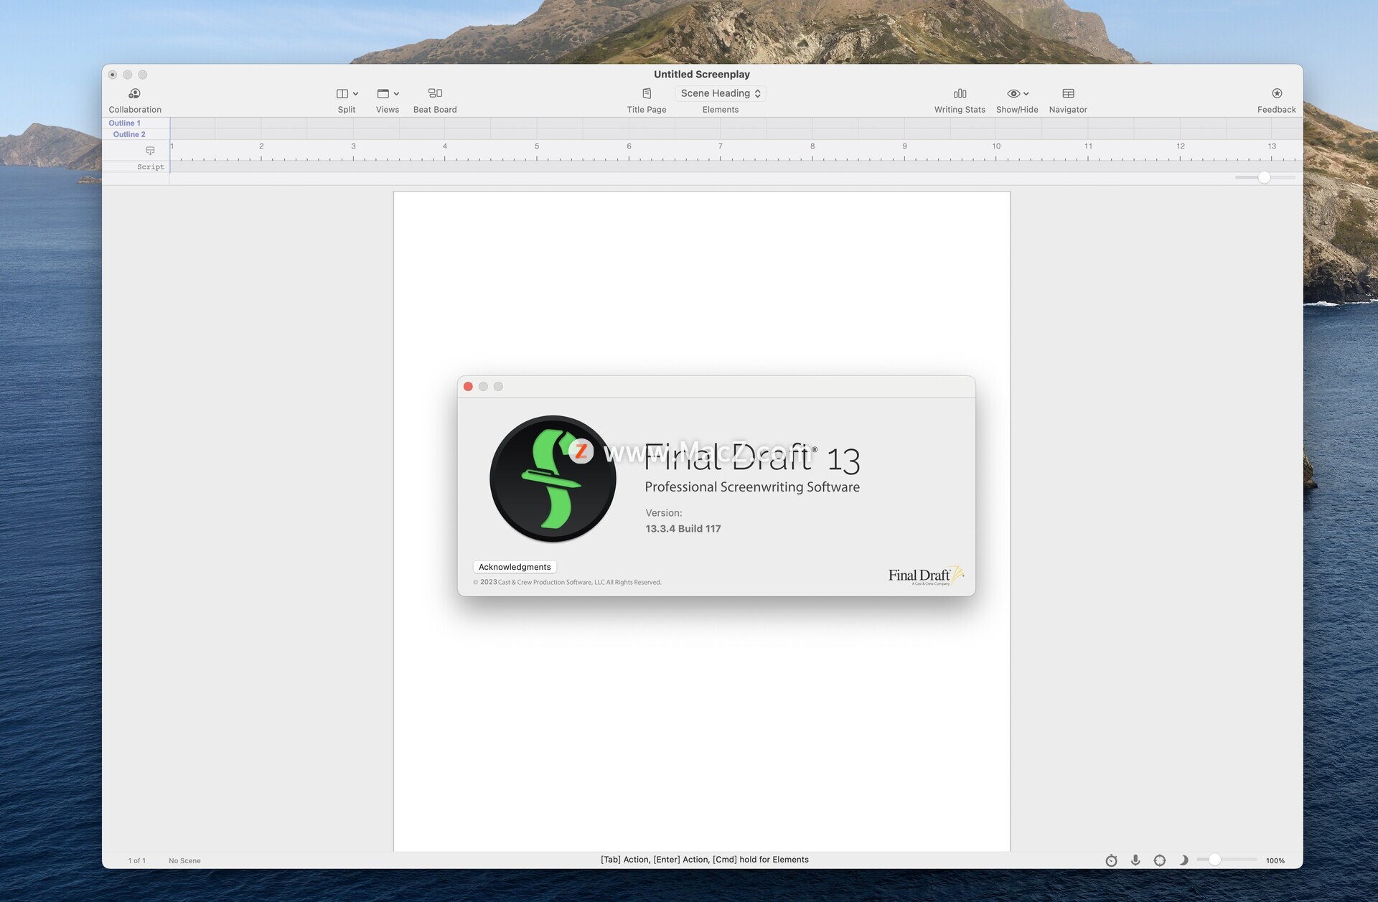
Task: Click the green Final Draft app logo
Action: point(553,479)
